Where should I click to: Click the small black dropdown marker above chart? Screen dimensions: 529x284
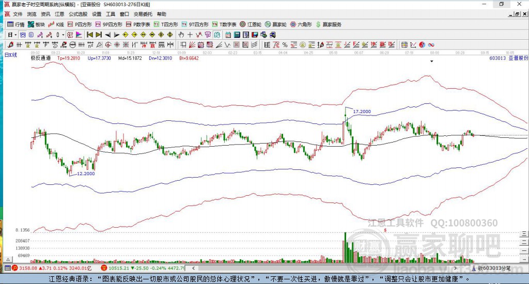[431, 61]
